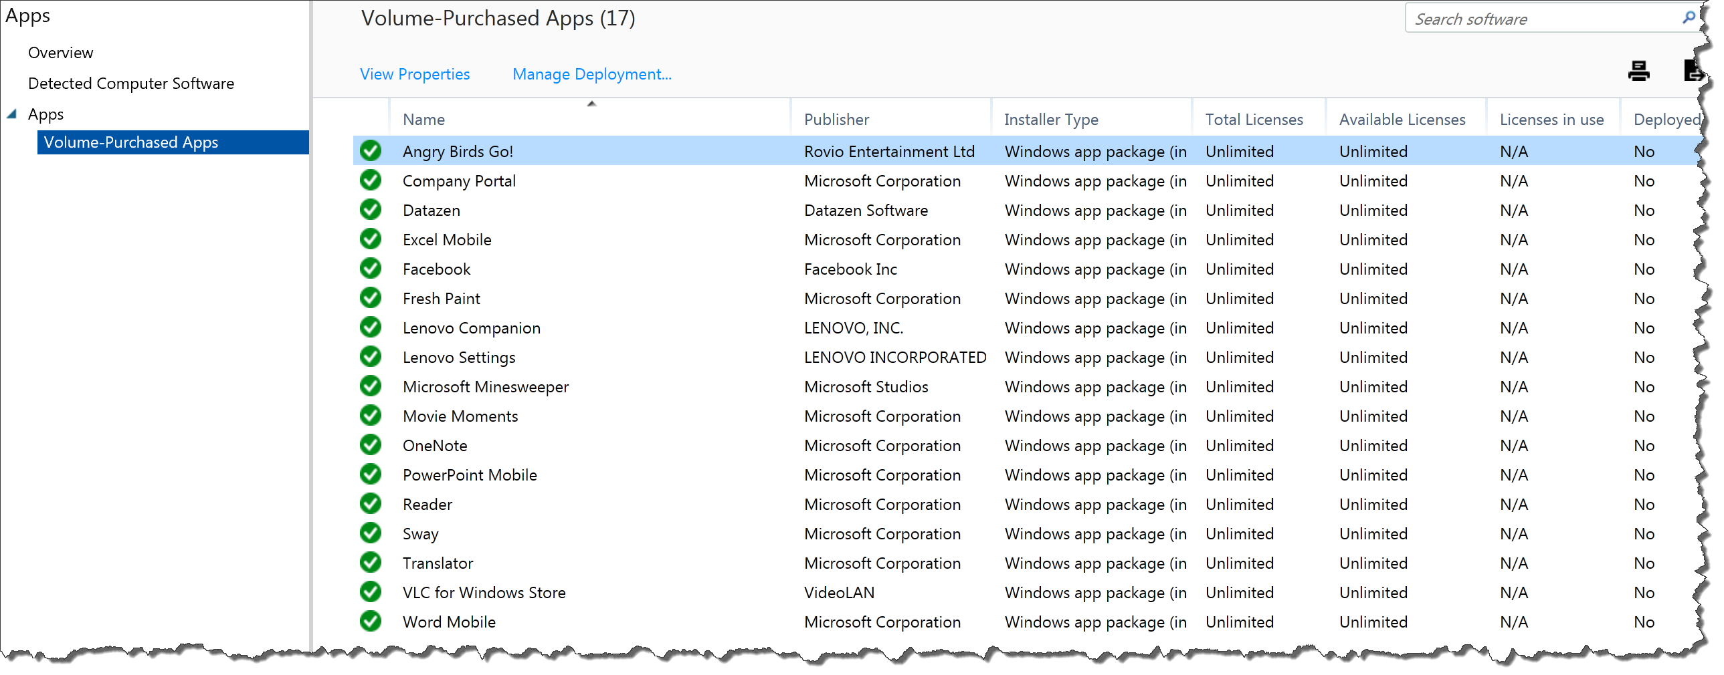
Task: Click status checkmark next to Word Mobile
Action: click(371, 622)
